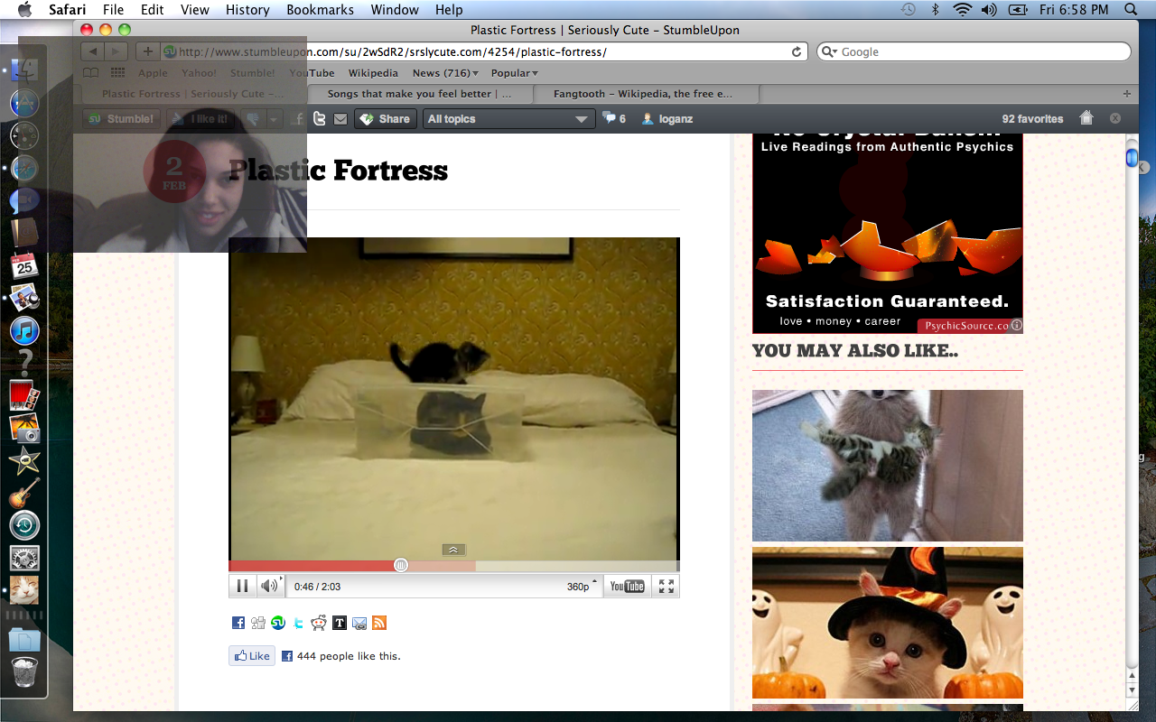Click the Twitter icon in StumbleUpon toolbar
Screen dimensions: 1156x722
320,119
